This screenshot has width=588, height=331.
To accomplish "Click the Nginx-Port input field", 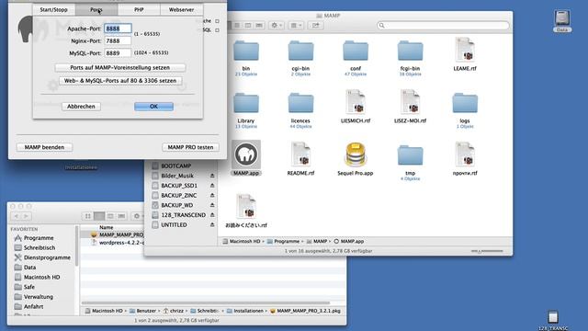I will pos(118,40).
